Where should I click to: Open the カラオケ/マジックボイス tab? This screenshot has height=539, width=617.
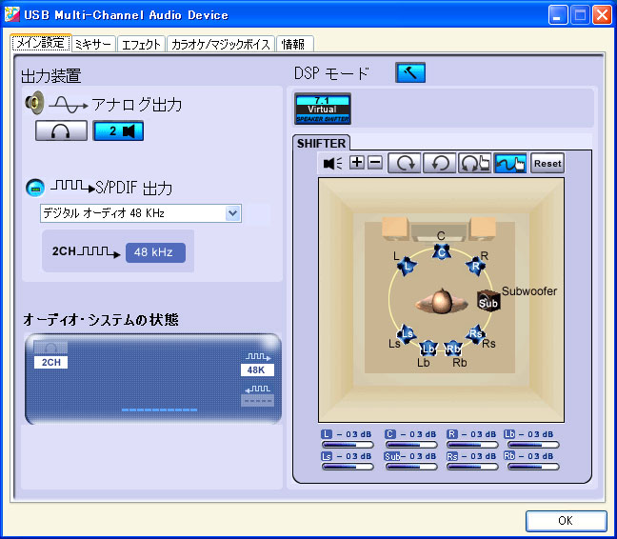point(220,44)
